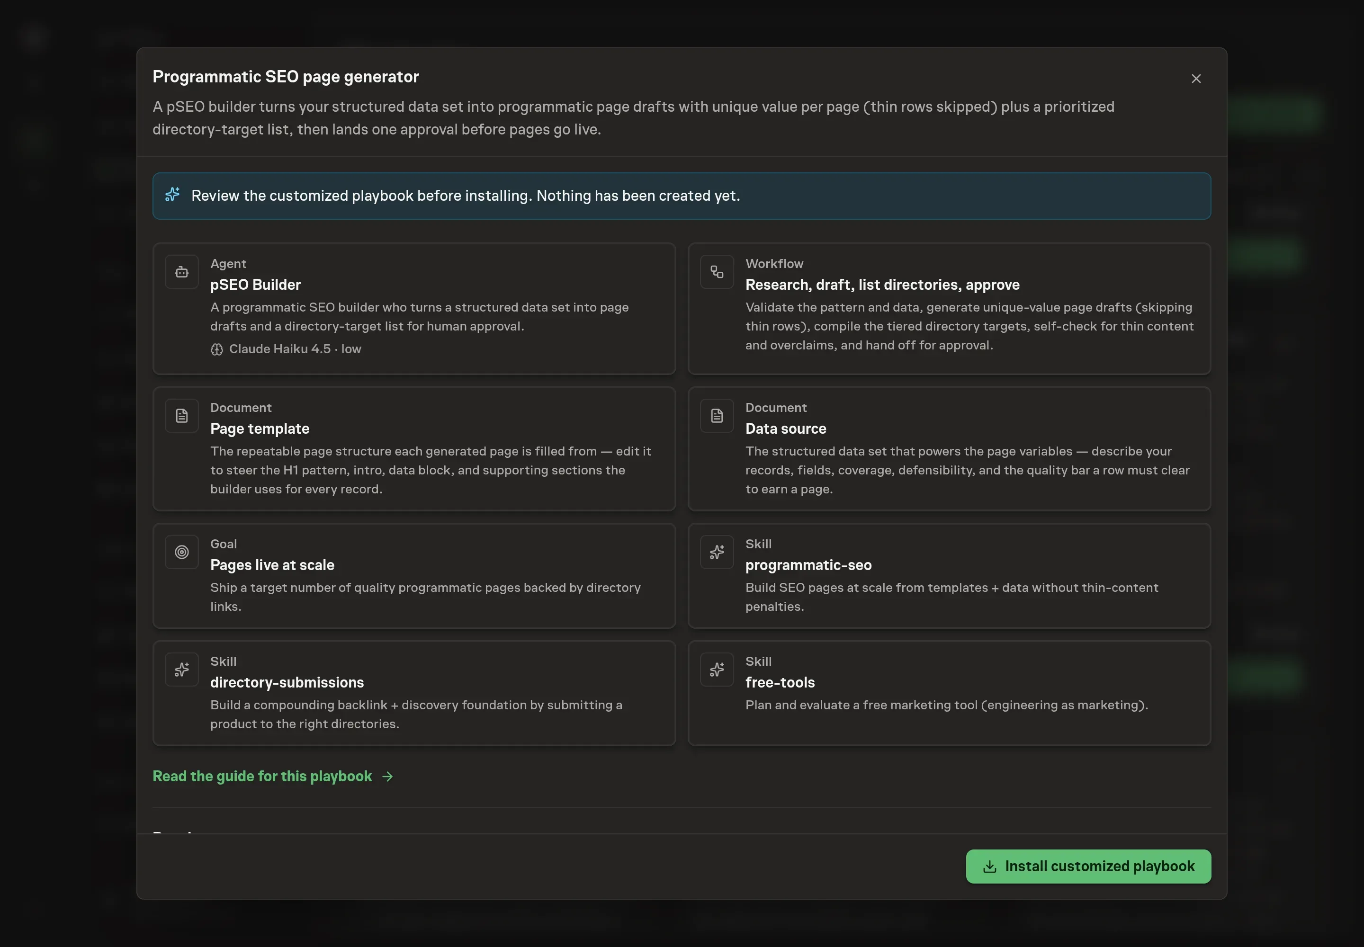Close the Programmatic SEO page generator dialog
1364x947 pixels.
1195,78
